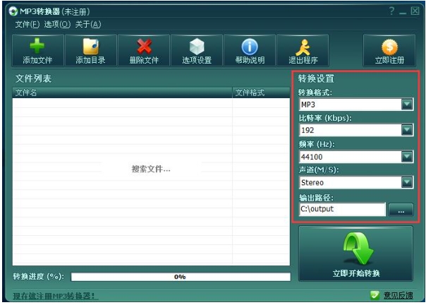
Task: Click the 删除文件 red X icon
Action: [x=144, y=47]
